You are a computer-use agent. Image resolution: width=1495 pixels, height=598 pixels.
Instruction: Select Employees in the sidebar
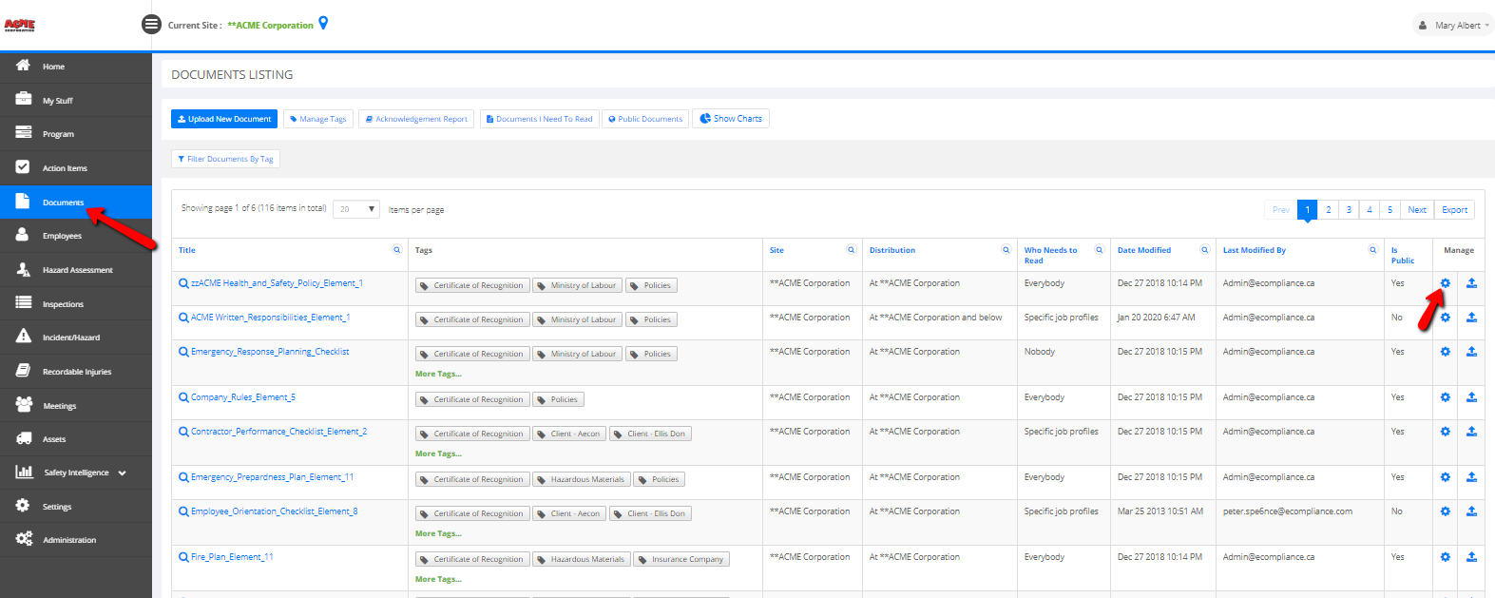pos(76,236)
